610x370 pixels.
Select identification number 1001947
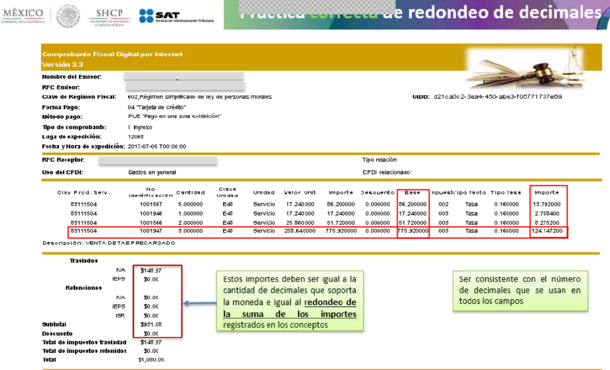tap(151, 231)
